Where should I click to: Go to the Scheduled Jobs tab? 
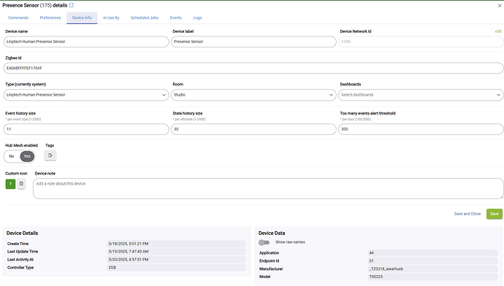[x=145, y=18]
